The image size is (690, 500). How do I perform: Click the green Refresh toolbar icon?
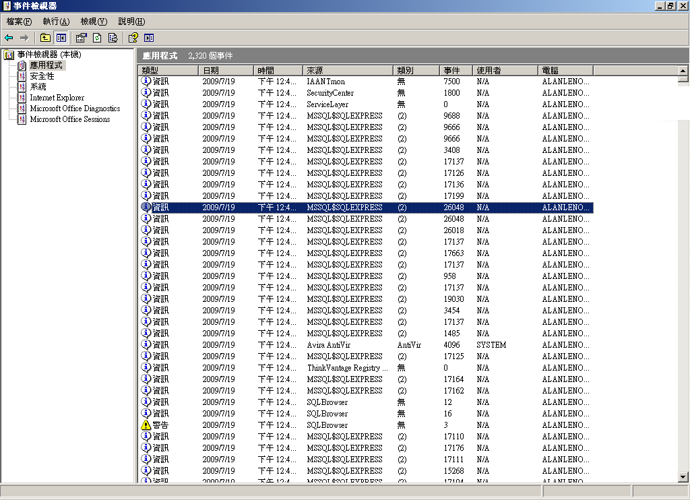tap(97, 38)
